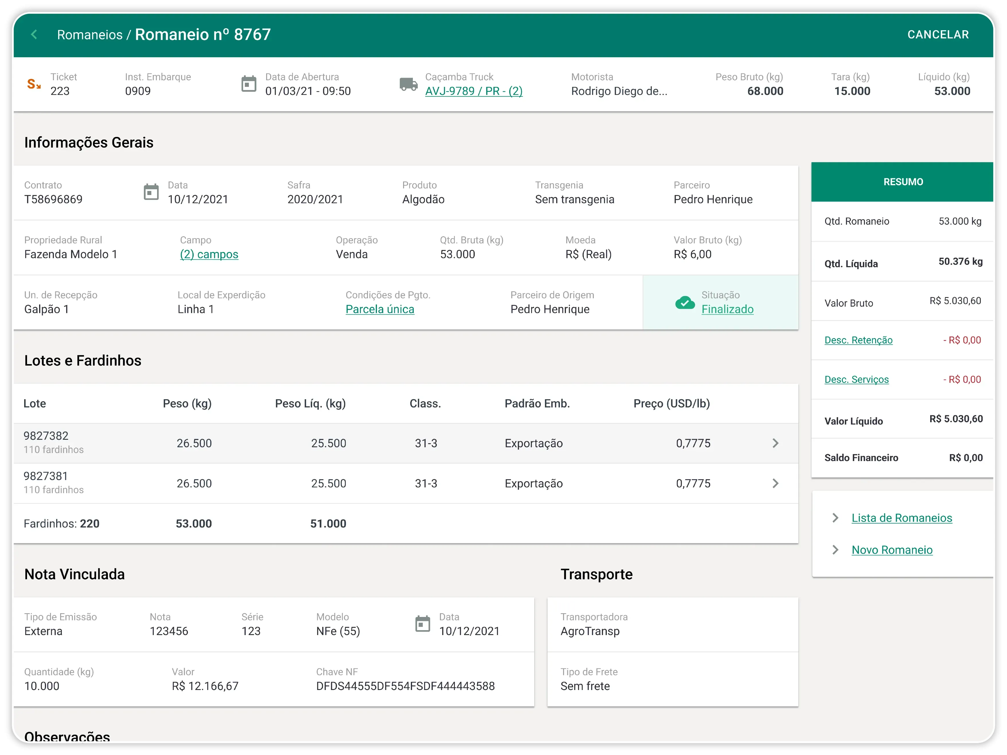
Task: Click Fardinhos: 220 total
Action: click(62, 524)
